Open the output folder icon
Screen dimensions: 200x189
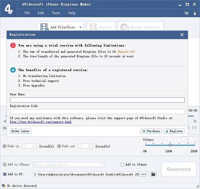[x=153, y=174]
